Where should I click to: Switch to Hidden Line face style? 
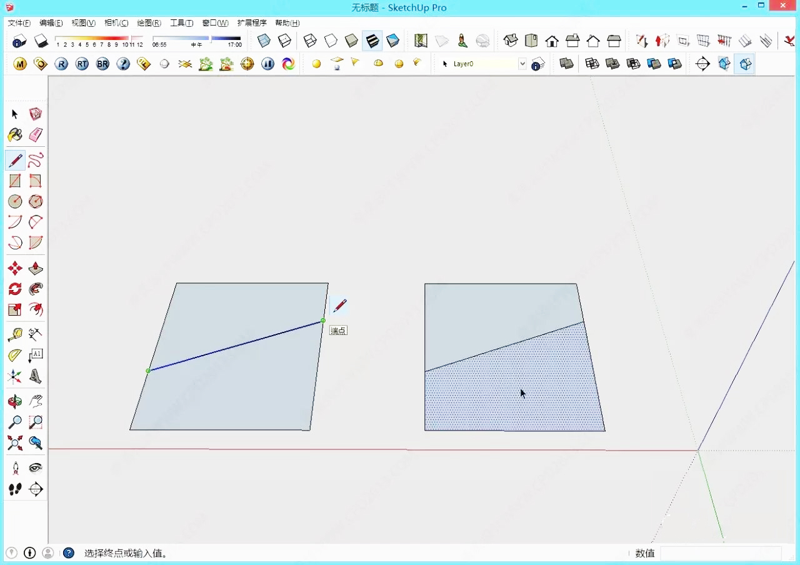[331, 41]
